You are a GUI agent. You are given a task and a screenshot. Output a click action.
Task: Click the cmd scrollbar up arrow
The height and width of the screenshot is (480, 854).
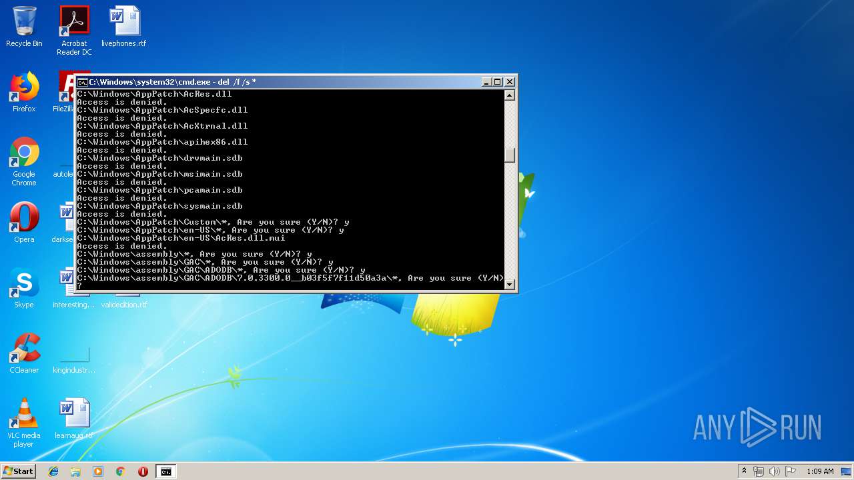point(510,95)
